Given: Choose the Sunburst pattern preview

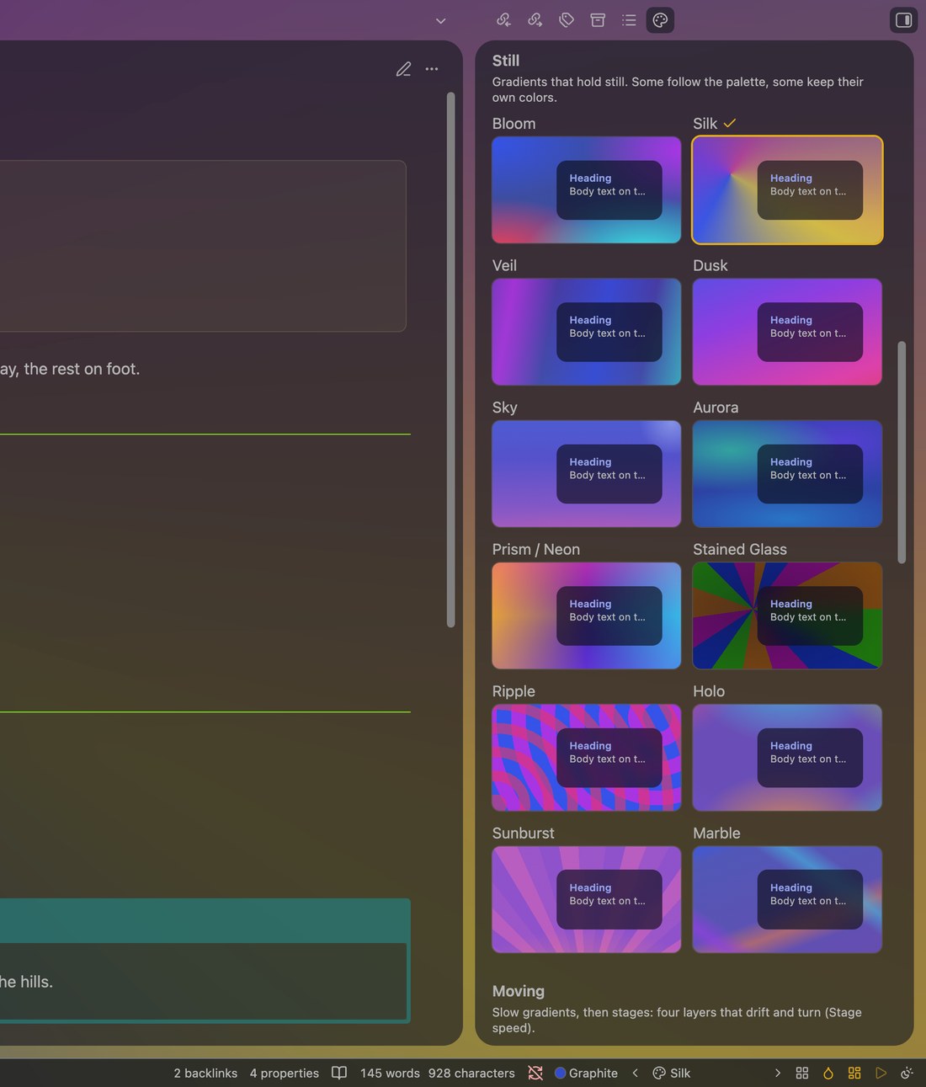Looking at the screenshot, I should 587,899.
